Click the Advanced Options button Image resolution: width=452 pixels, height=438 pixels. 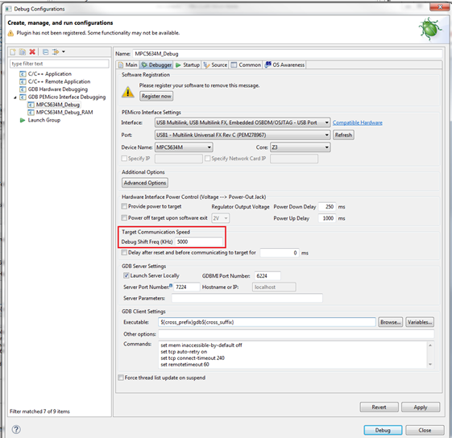[x=145, y=183]
